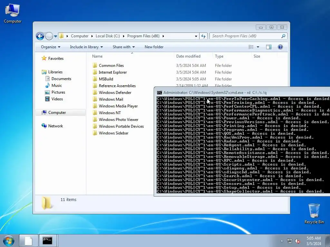Select Computer in the navigation pane
This screenshot has width=330, height=247.
pyautogui.click(x=57, y=113)
